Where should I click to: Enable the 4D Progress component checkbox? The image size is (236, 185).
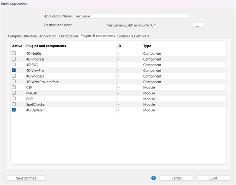[x=14, y=59]
